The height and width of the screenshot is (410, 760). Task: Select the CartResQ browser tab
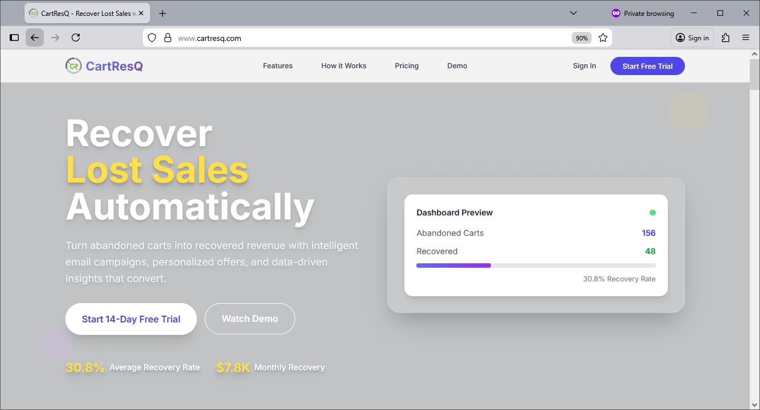88,13
